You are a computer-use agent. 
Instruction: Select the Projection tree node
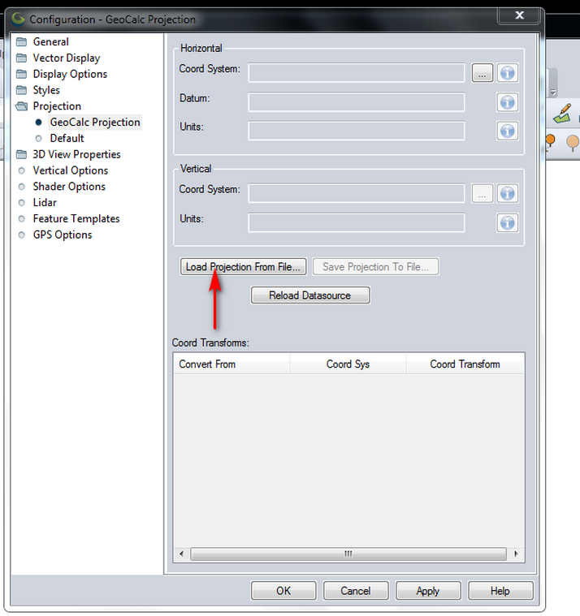pos(57,106)
